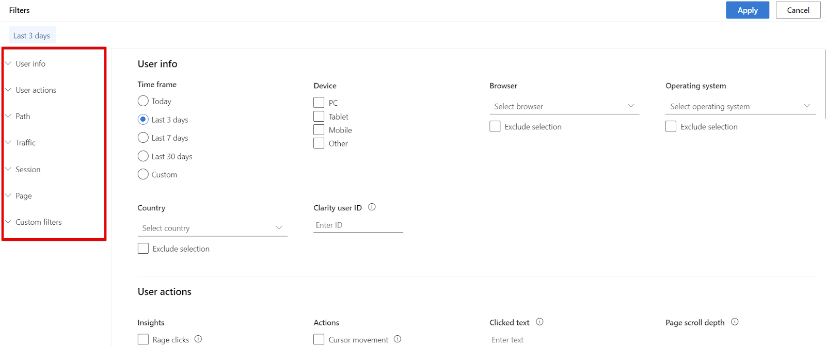Viewport: 826px width, 346px height.
Task: Enable Exclude selection under Browser
Action: point(495,126)
